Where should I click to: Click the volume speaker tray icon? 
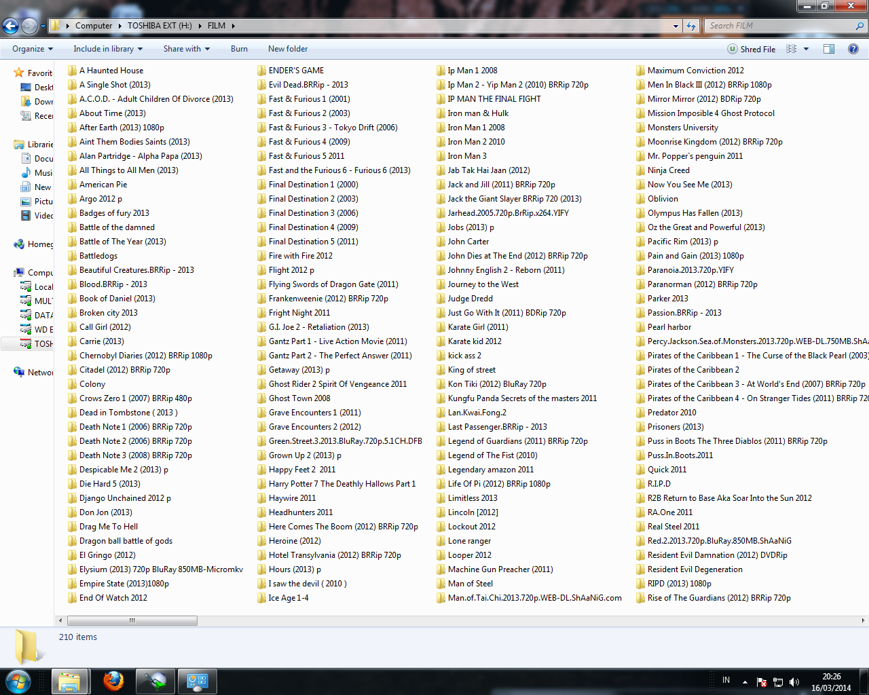[794, 681]
